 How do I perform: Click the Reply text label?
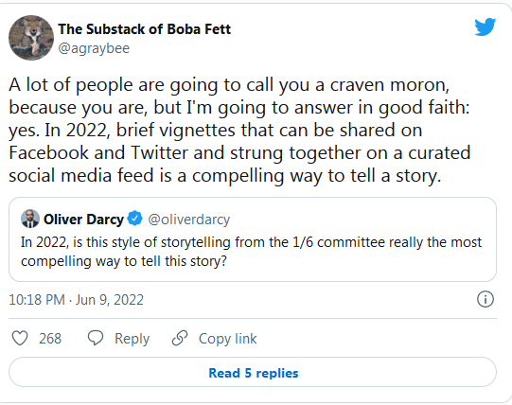(x=132, y=339)
